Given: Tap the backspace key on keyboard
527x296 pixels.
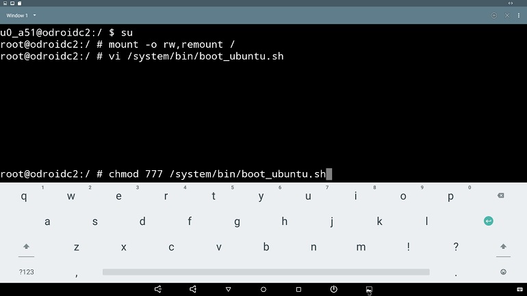Looking at the screenshot, I should coord(500,196).
